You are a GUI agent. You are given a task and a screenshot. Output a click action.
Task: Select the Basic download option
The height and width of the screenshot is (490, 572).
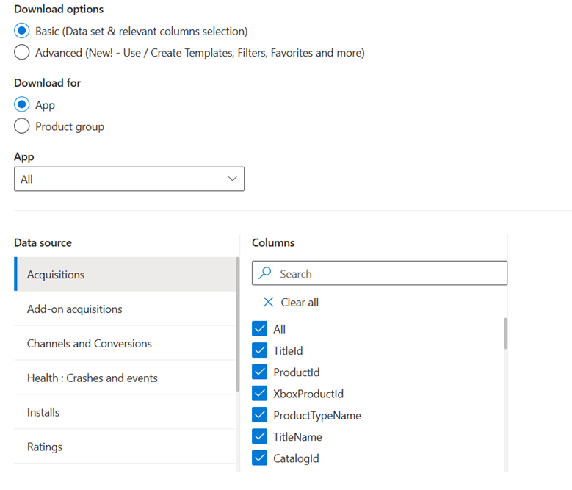tap(22, 32)
